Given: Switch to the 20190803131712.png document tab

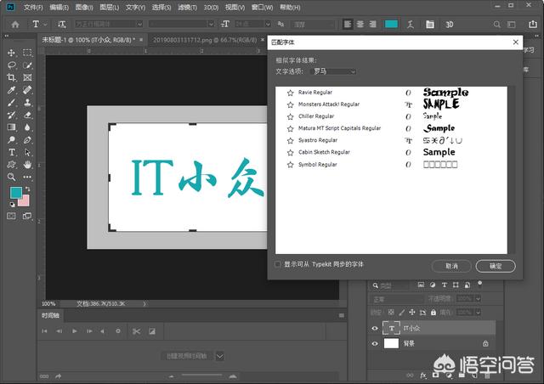Looking at the screenshot, I should (205, 40).
